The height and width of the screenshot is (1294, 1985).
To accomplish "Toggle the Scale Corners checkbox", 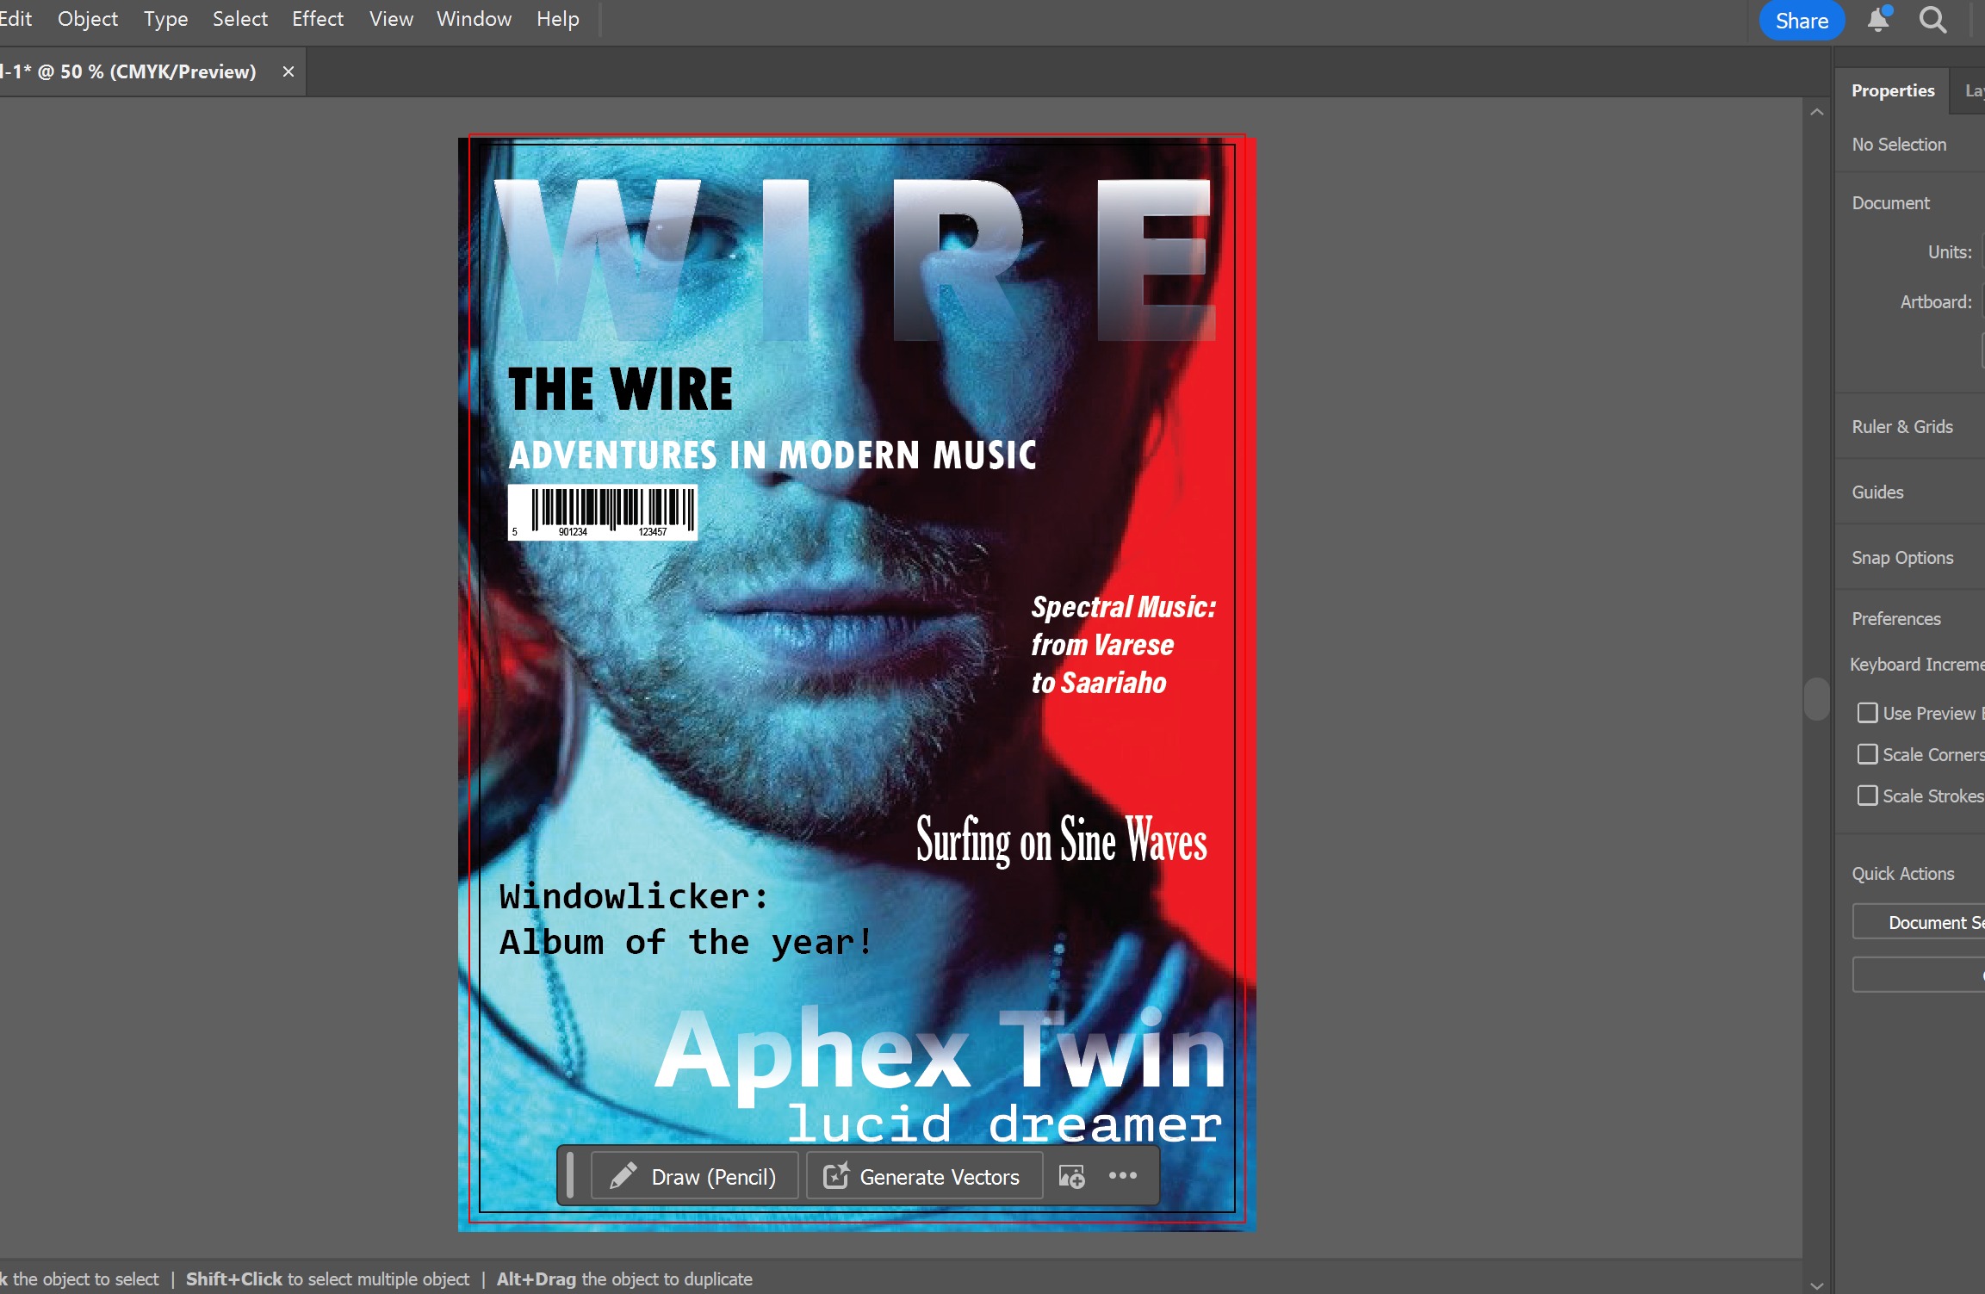I will [x=1867, y=754].
